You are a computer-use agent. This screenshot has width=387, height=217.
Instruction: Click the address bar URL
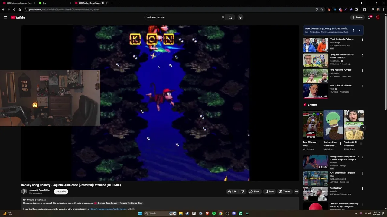tap(65, 9)
